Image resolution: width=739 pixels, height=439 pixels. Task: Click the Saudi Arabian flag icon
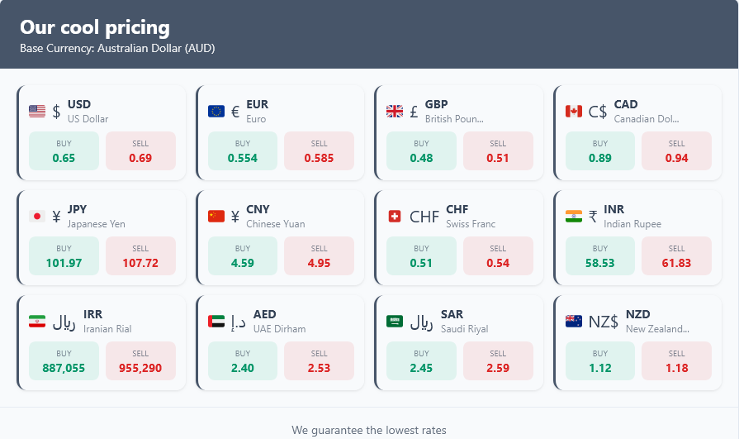[395, 322]
